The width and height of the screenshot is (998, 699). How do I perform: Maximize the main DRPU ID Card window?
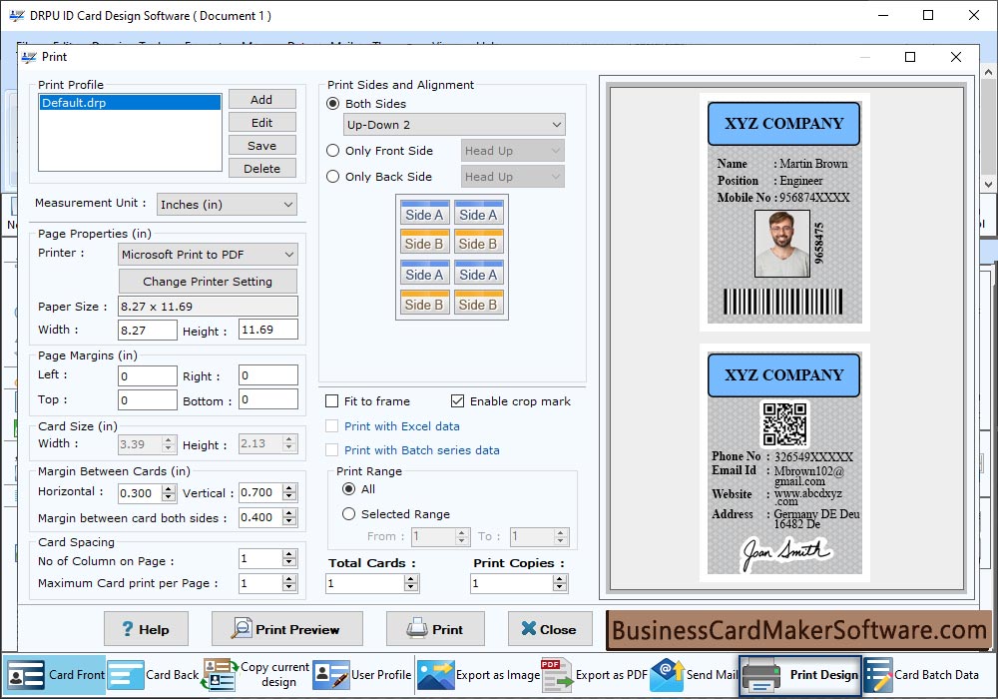(x=928, y=15)
